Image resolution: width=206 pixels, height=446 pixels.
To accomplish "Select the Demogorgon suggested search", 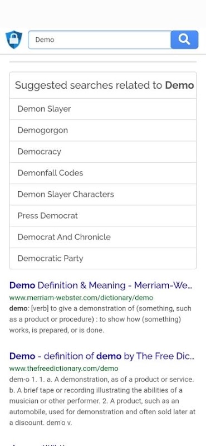I will (103, 130).
